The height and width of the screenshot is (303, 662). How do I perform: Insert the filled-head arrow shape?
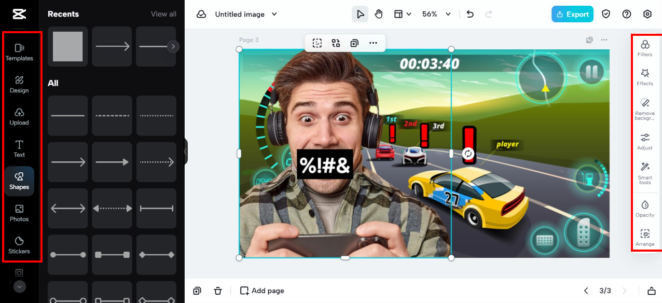tap(112, 162)
